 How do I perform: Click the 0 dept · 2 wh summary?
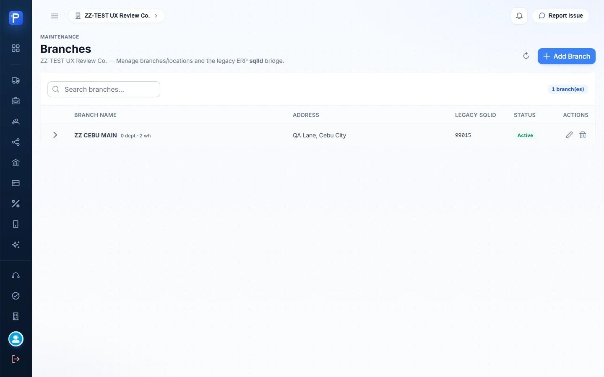pyautogui.click(x=135, y=136)
